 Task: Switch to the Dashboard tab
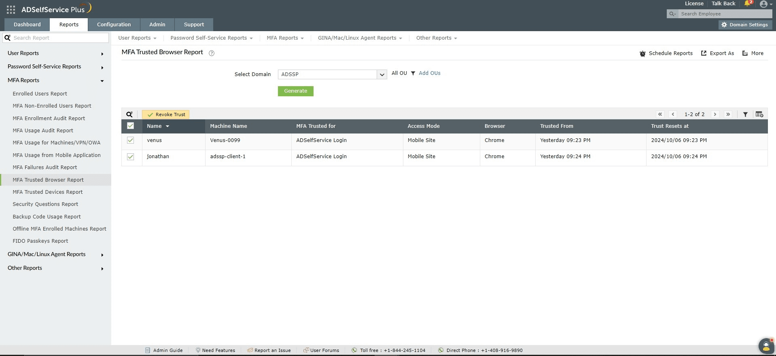point(27,25)
